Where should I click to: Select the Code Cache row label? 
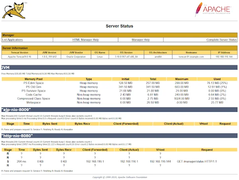(33, 95)
